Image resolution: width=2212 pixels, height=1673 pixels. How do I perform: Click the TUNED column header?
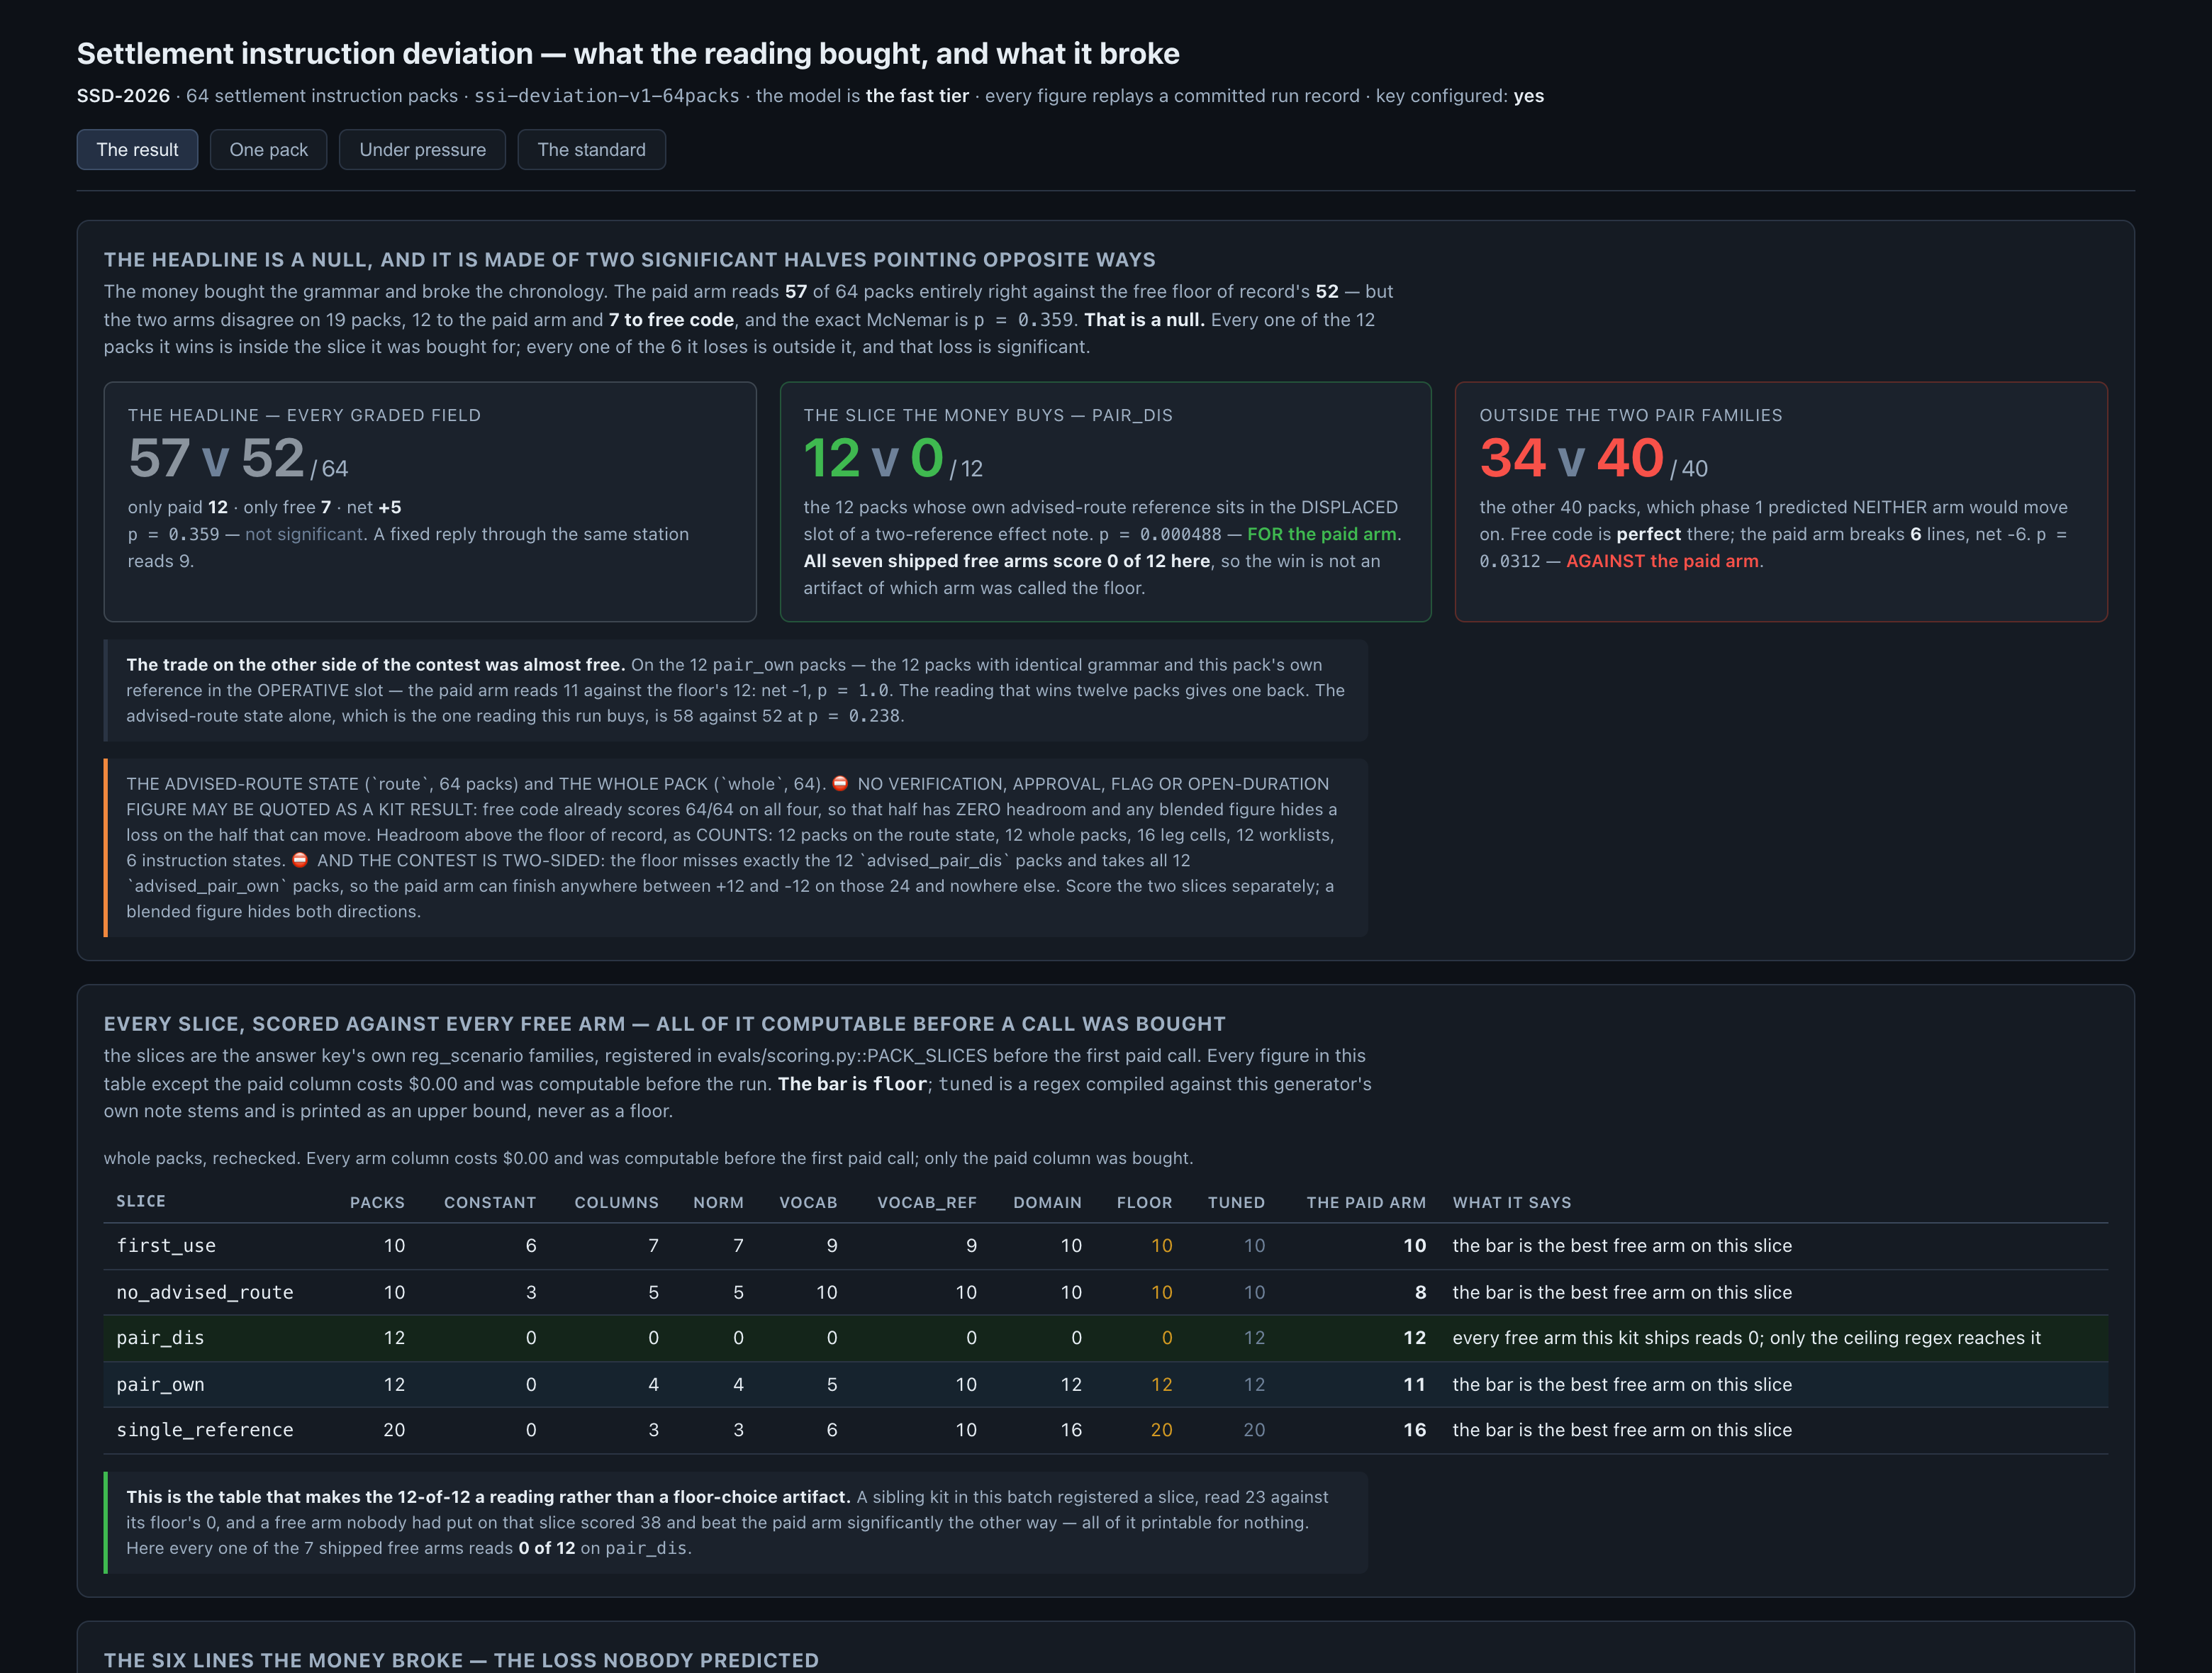point(1236,1202)
